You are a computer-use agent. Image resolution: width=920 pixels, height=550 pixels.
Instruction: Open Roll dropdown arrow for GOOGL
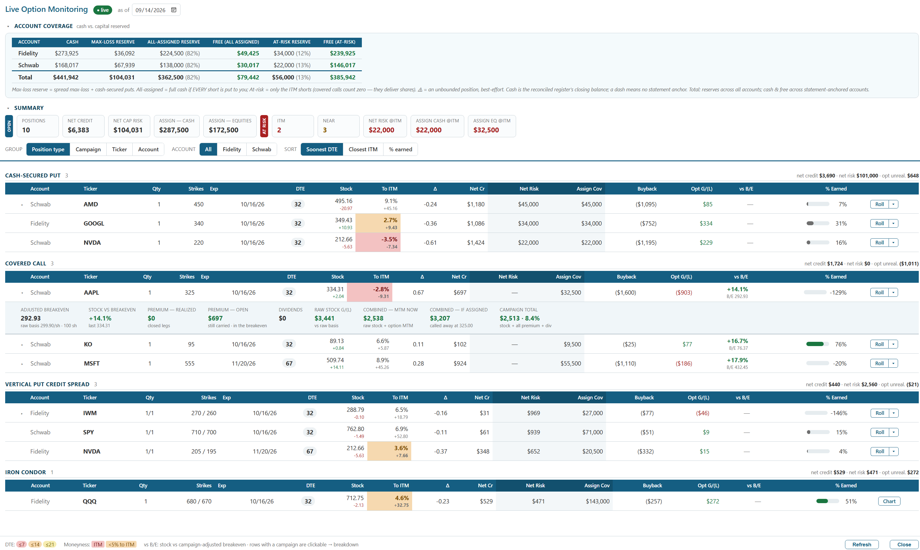point(893,223)
